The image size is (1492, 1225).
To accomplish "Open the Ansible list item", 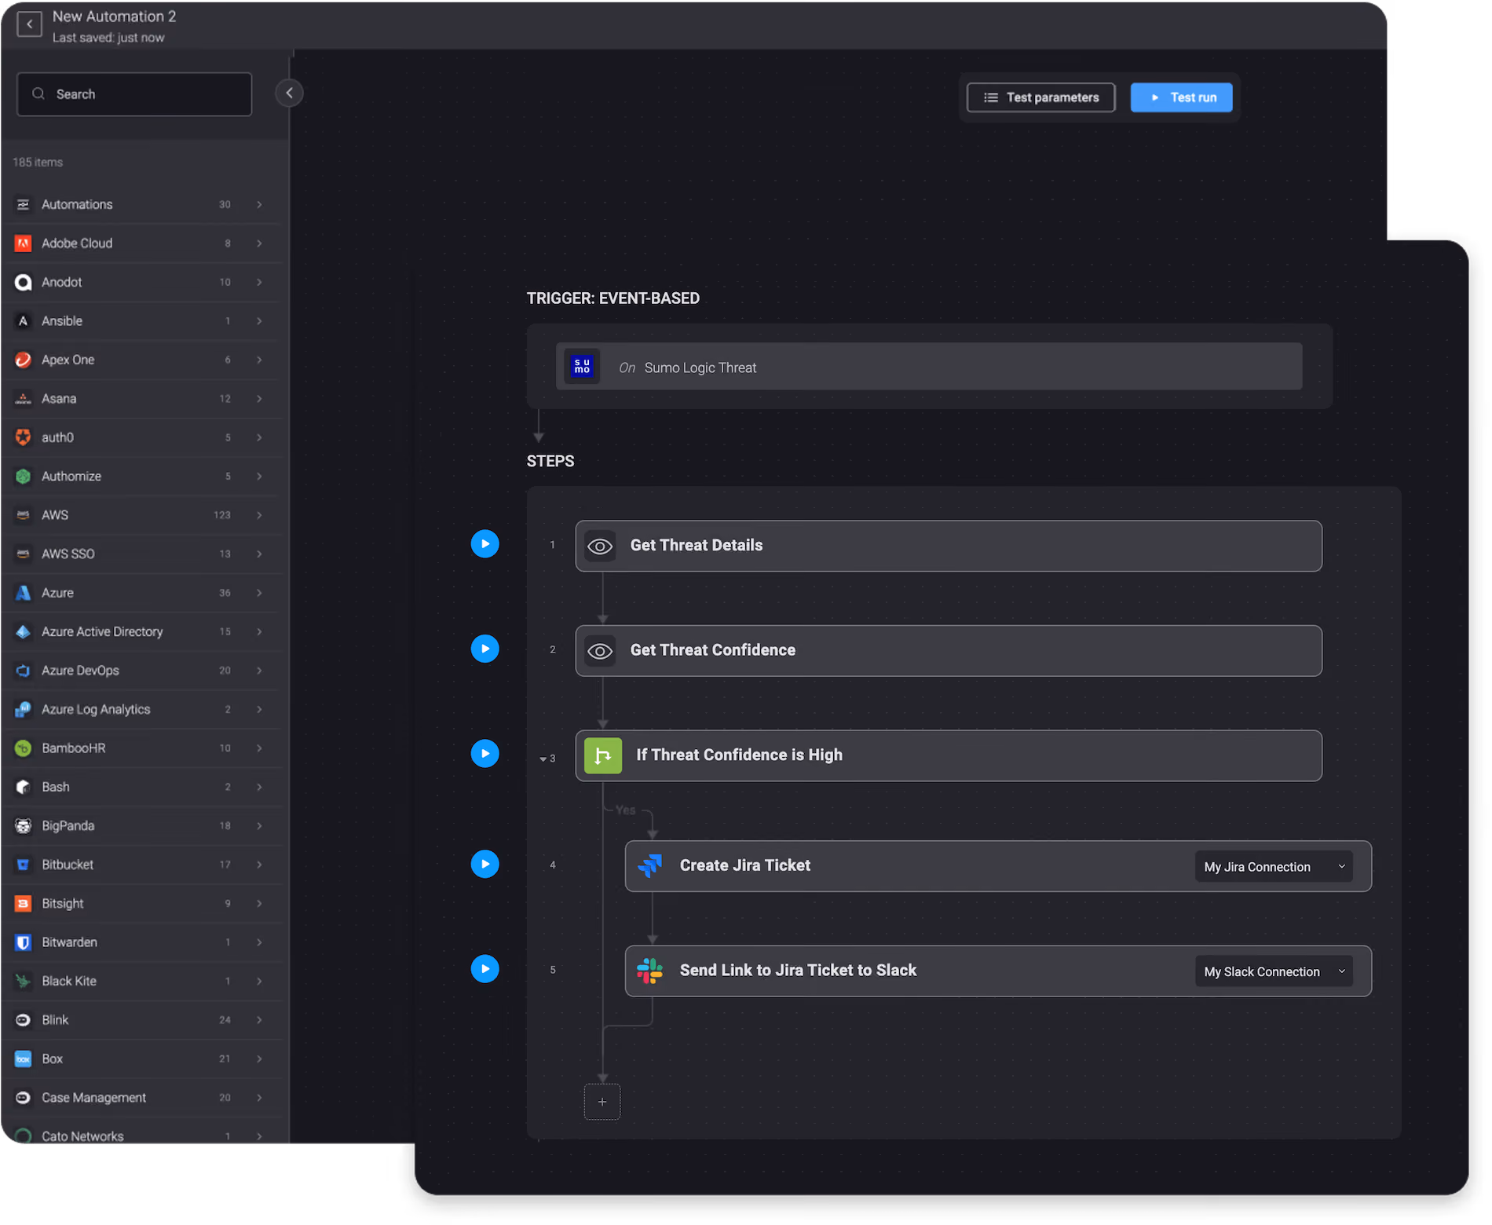I will [142, 321].
